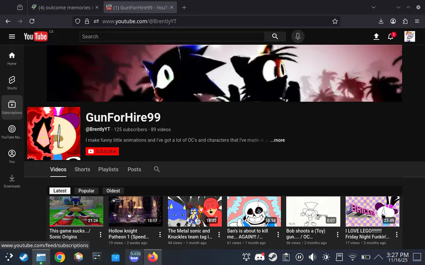The height and width of the screenshot is (265, 425).
Task: Click the YouTube search input field
Action: point(172,36)
